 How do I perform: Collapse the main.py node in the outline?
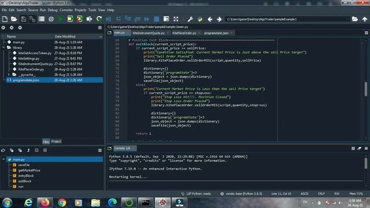point(3,159)
